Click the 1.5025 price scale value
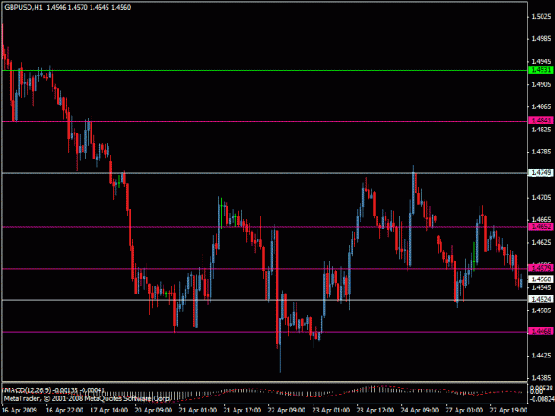The width and height of the screenshot is (555, 416). pos(541,16)
